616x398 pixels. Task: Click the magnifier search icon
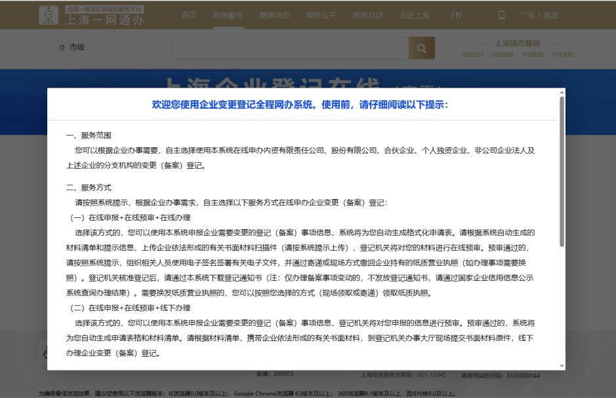click(x=421, y=47)
